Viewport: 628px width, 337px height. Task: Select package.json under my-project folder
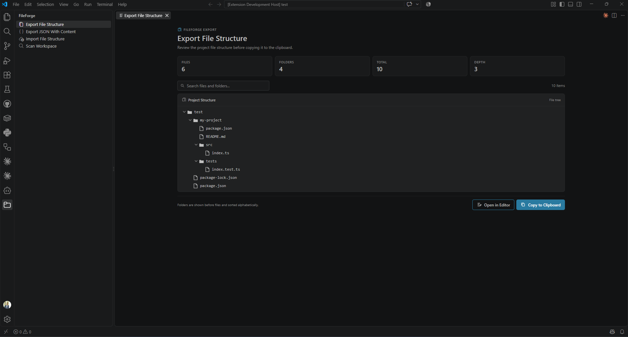(219, 128)
